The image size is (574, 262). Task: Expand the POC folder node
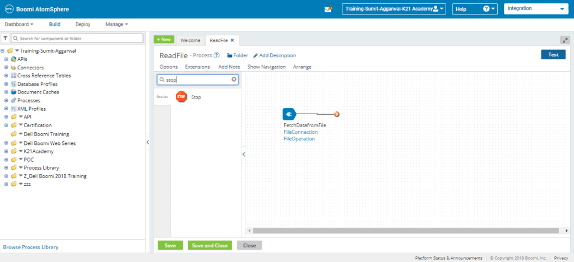tap(6, 160)
